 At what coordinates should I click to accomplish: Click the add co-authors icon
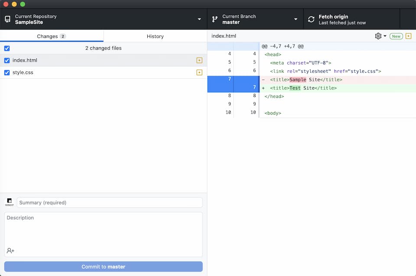[10, 250]
